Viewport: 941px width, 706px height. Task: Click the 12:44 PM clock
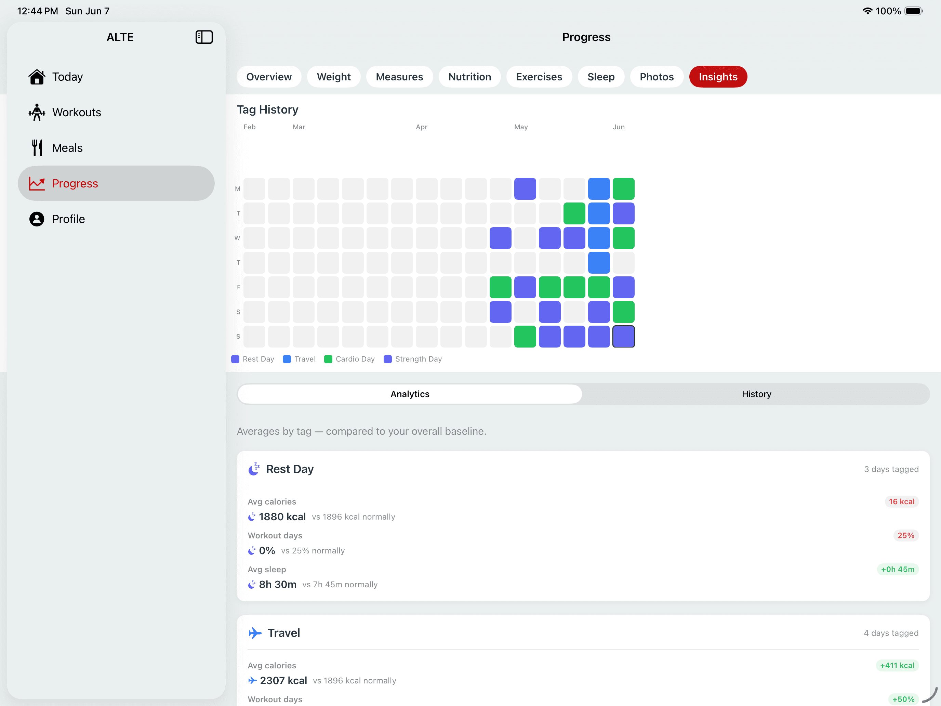click(37, 11)
